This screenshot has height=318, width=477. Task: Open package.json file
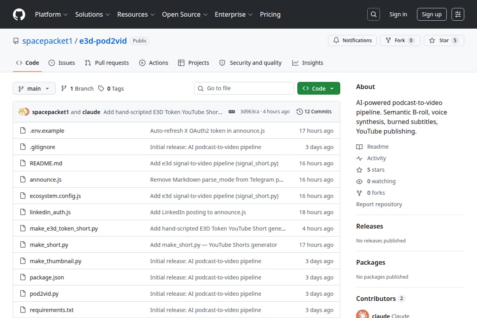(47, 277)
